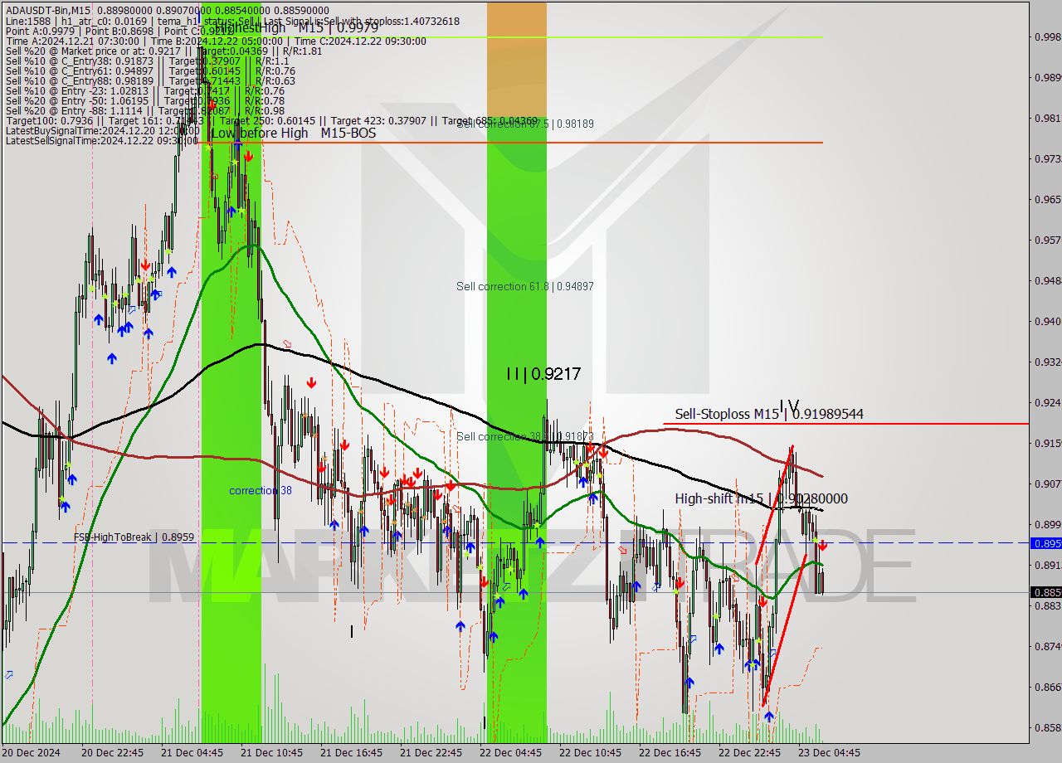The height and width of the screenshot is (763, 1062).
Task: Select the Sell correction 87.5 | 0.98189 label
Action: point(524,124)
